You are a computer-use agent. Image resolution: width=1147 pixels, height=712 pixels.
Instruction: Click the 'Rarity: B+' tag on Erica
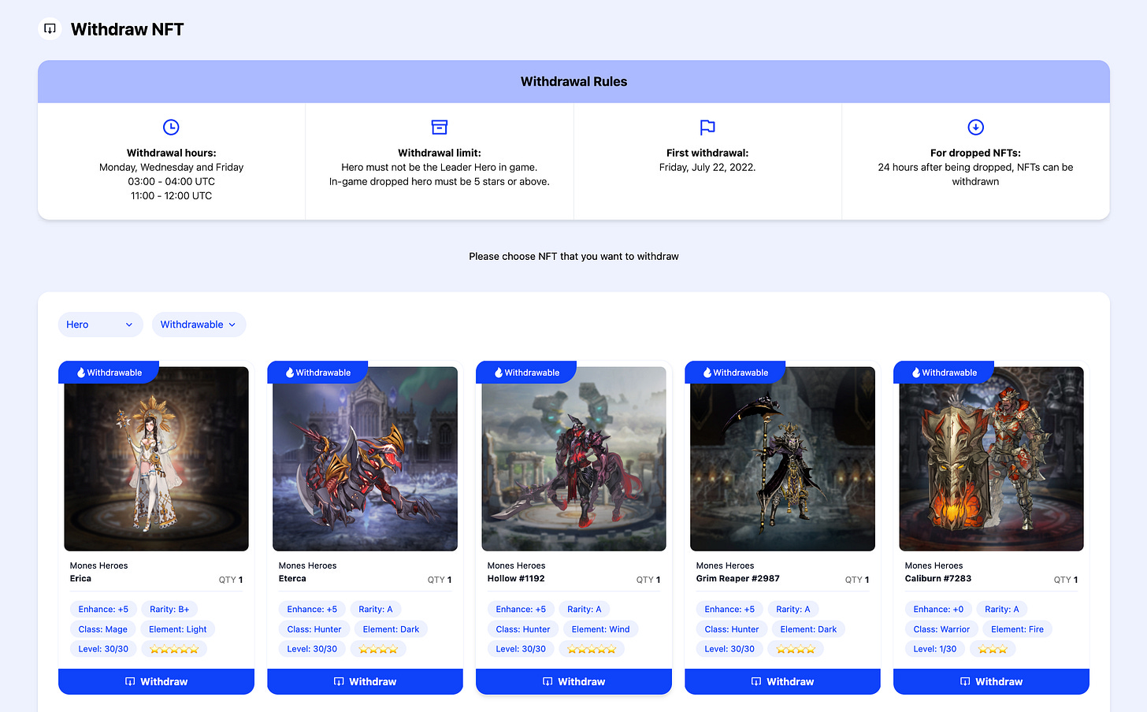(x=169, y=609)
